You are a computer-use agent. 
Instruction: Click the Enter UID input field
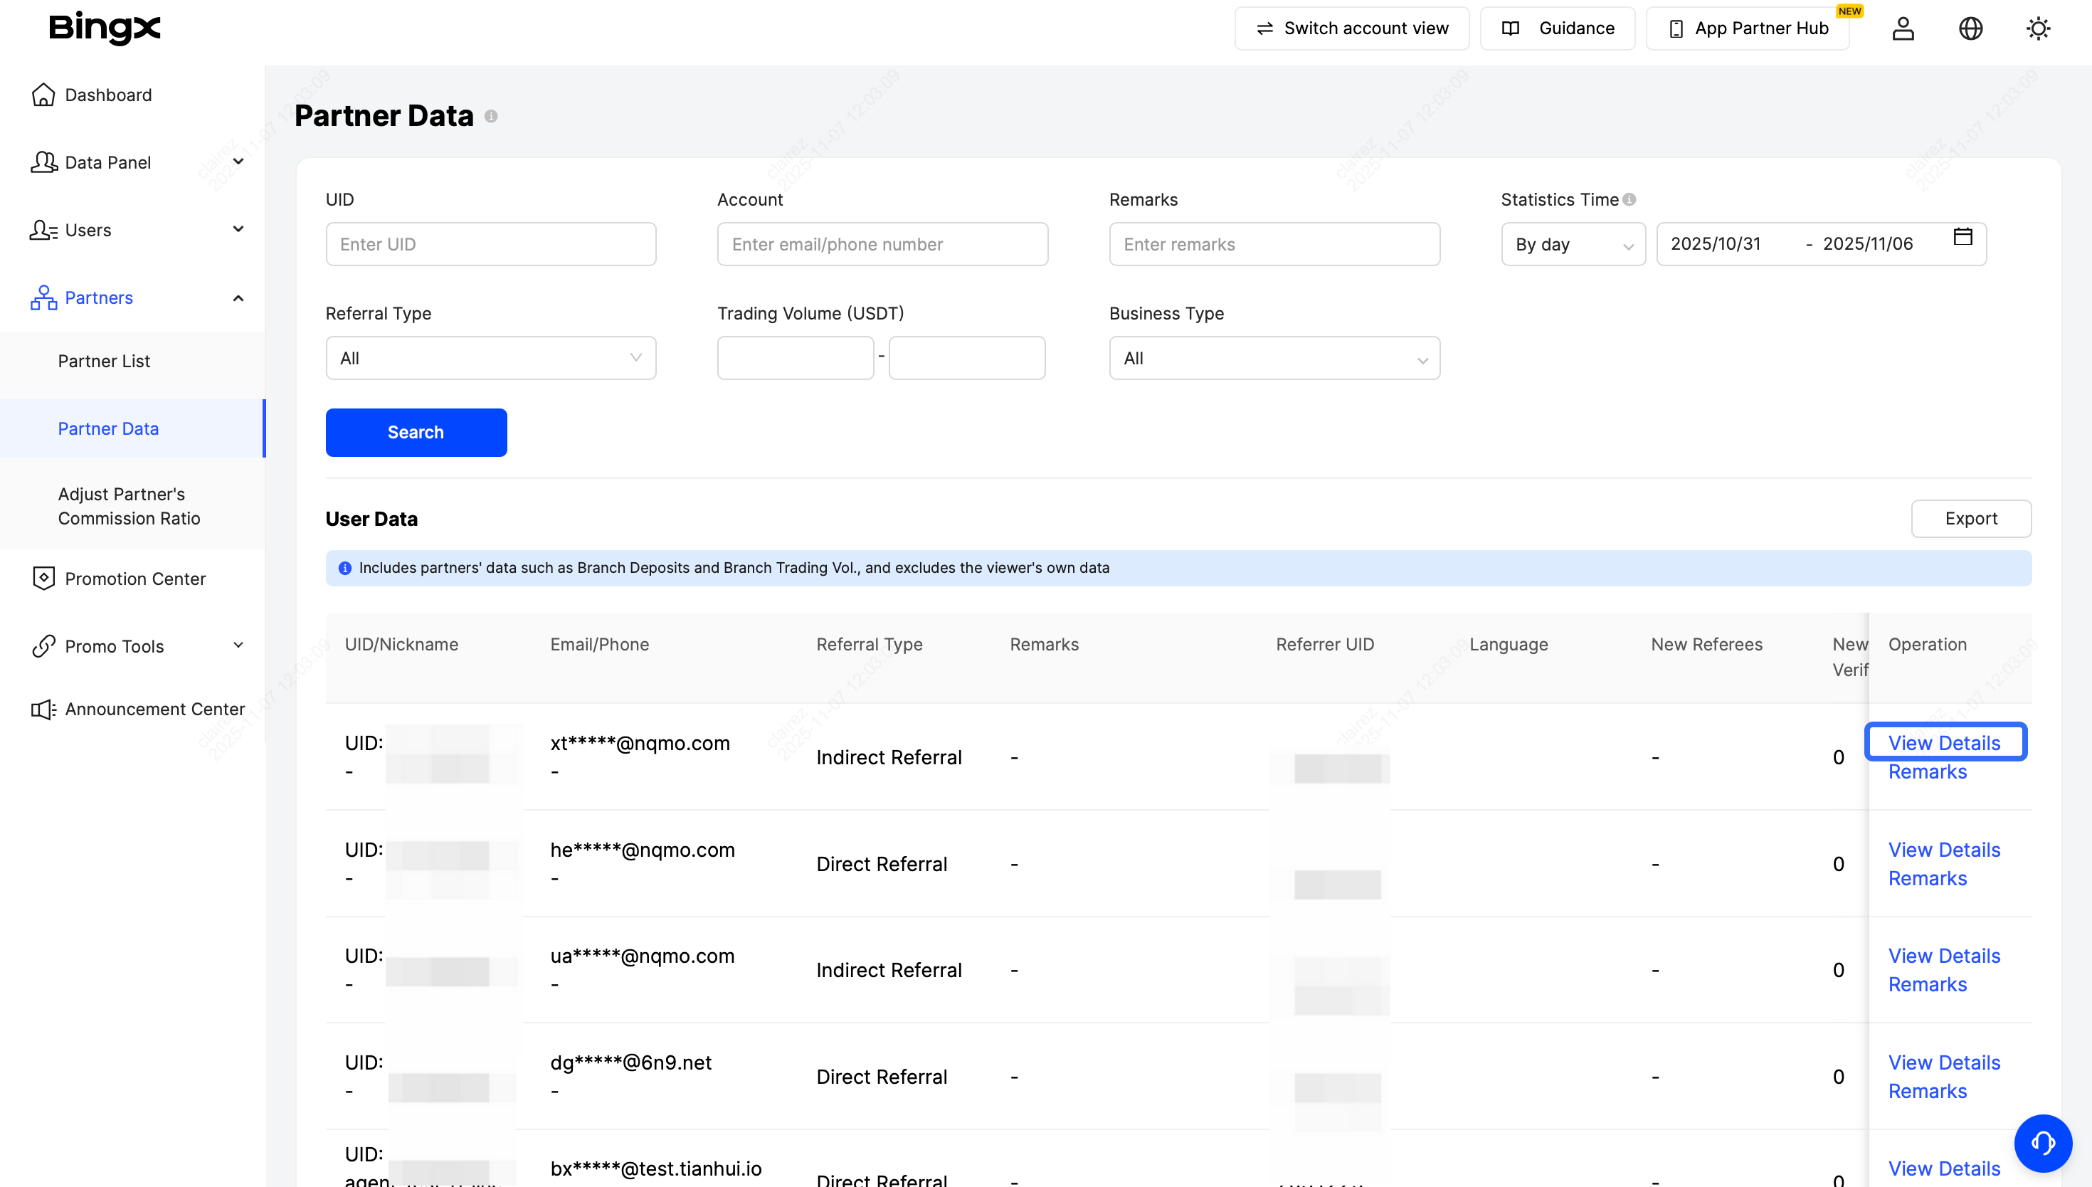click(490, 245)
